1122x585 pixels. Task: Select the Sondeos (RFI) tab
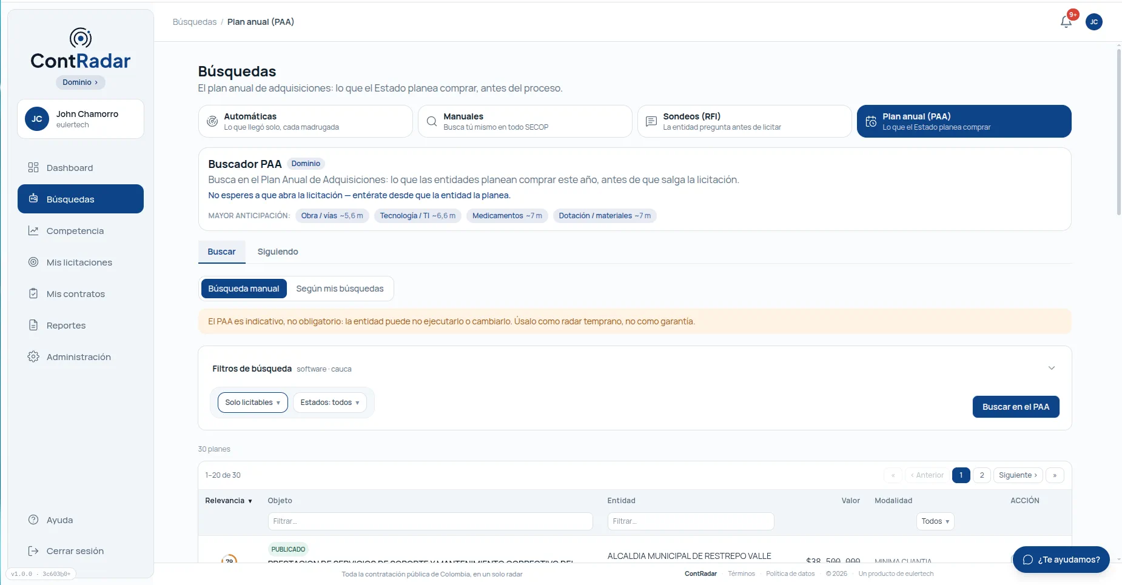pos(745,121)
